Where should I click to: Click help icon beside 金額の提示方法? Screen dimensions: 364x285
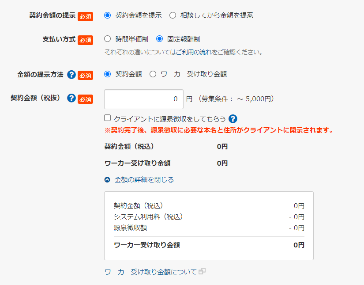(71, 74)
